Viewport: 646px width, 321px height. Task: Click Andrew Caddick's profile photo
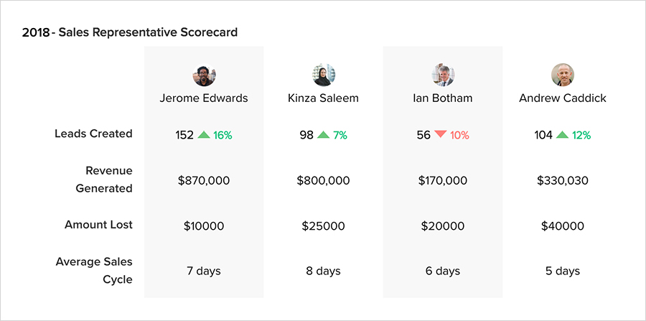point(562,75)
